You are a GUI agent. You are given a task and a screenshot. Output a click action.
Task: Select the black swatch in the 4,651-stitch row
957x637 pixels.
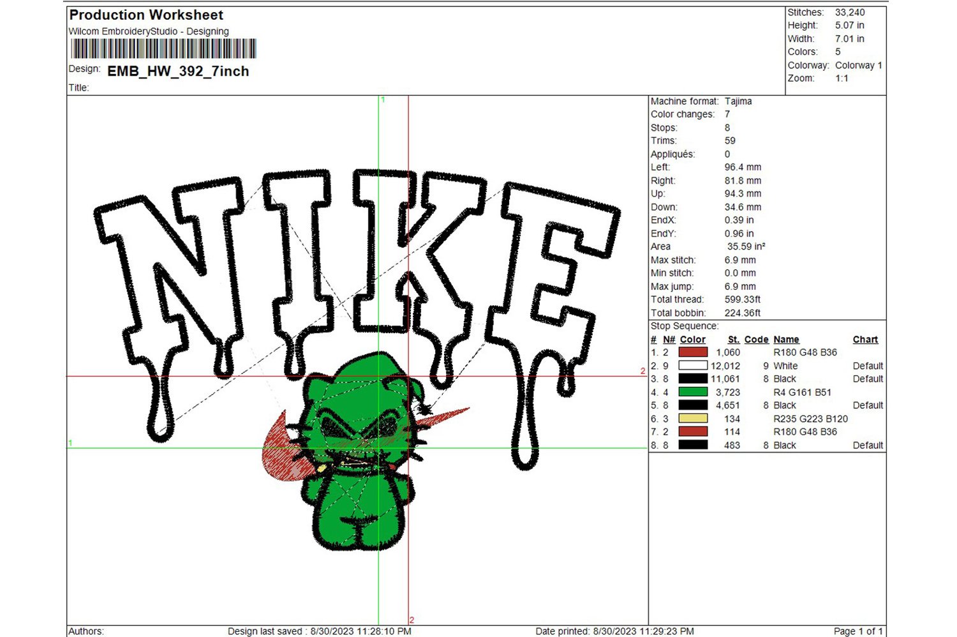coord(693,405)
